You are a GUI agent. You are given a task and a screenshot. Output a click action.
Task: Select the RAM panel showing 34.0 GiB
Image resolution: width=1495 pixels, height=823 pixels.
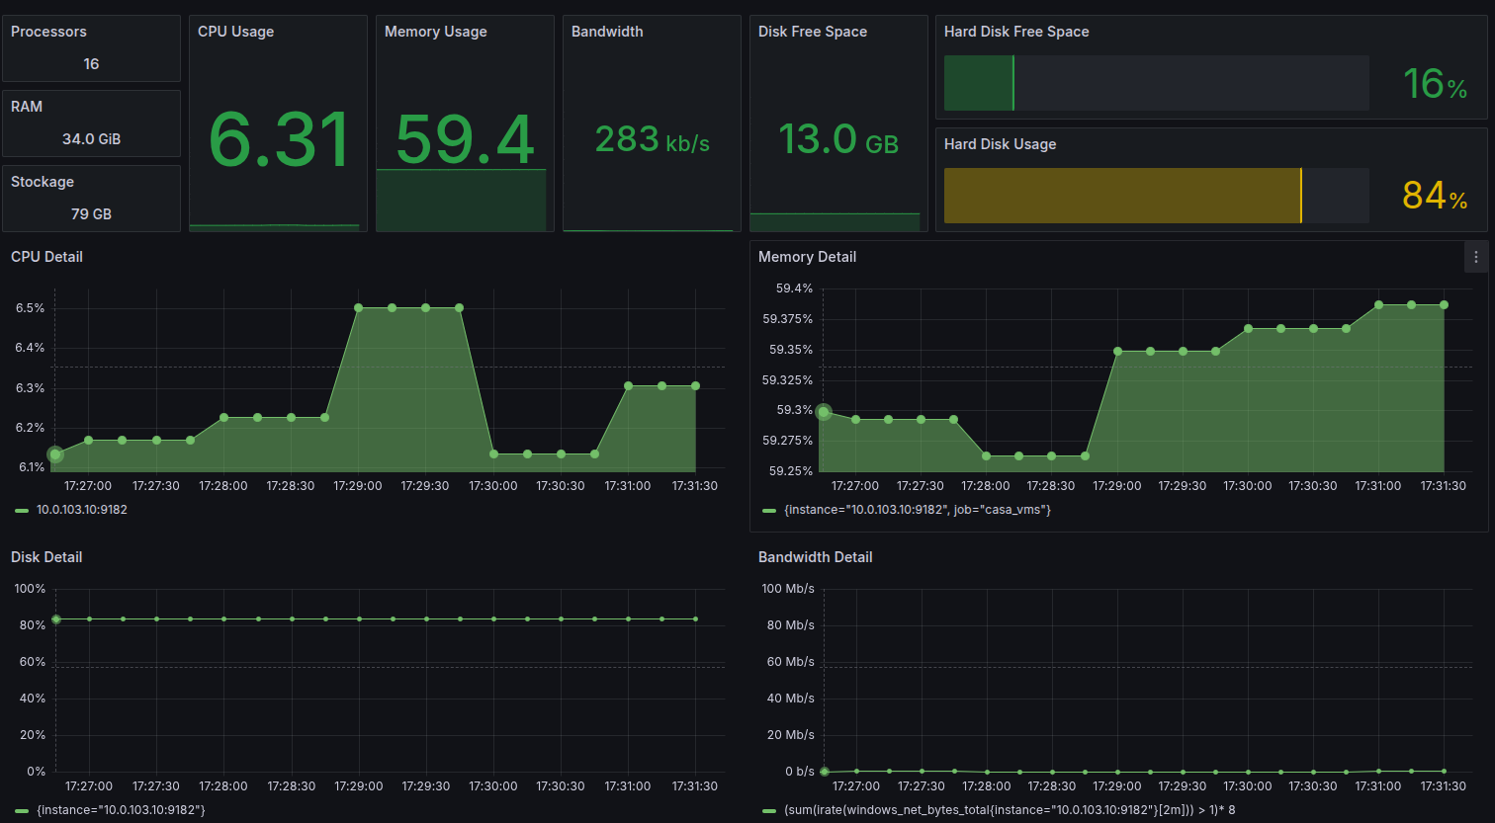click(91, 138)
